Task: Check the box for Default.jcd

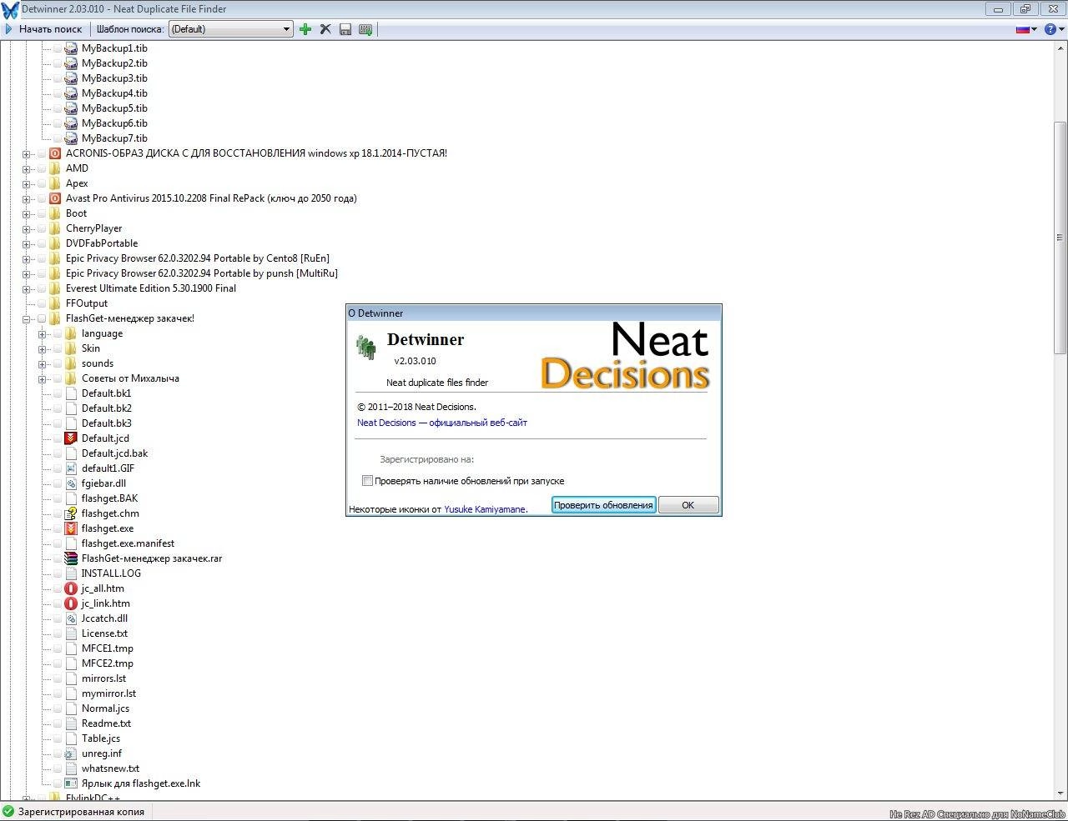Action: click(58, 438)
